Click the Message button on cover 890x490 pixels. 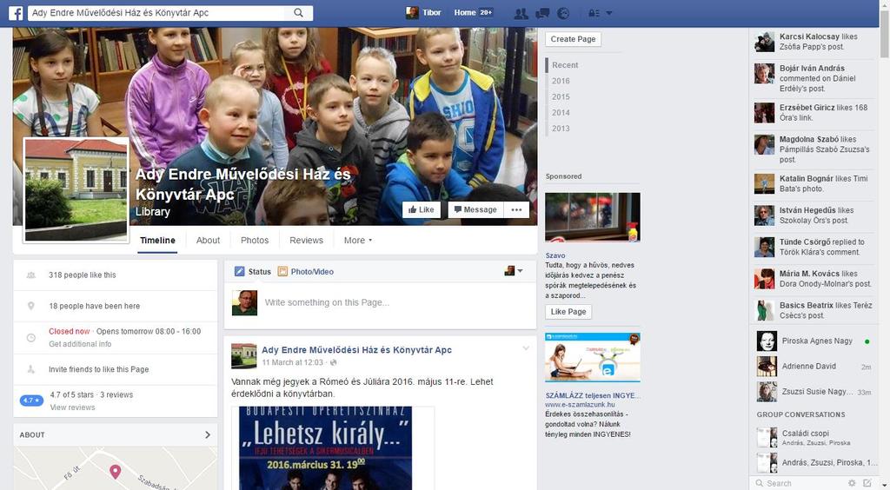point(476,210)
